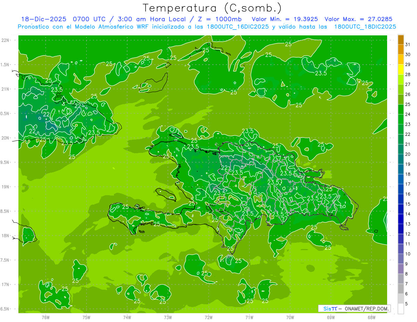Click the color scale label "29"
This screenshot has width=417, height=322.
click(x=408, y=65)
